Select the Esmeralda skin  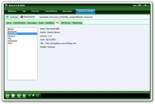pyautogui.click(x=22, y=34)
